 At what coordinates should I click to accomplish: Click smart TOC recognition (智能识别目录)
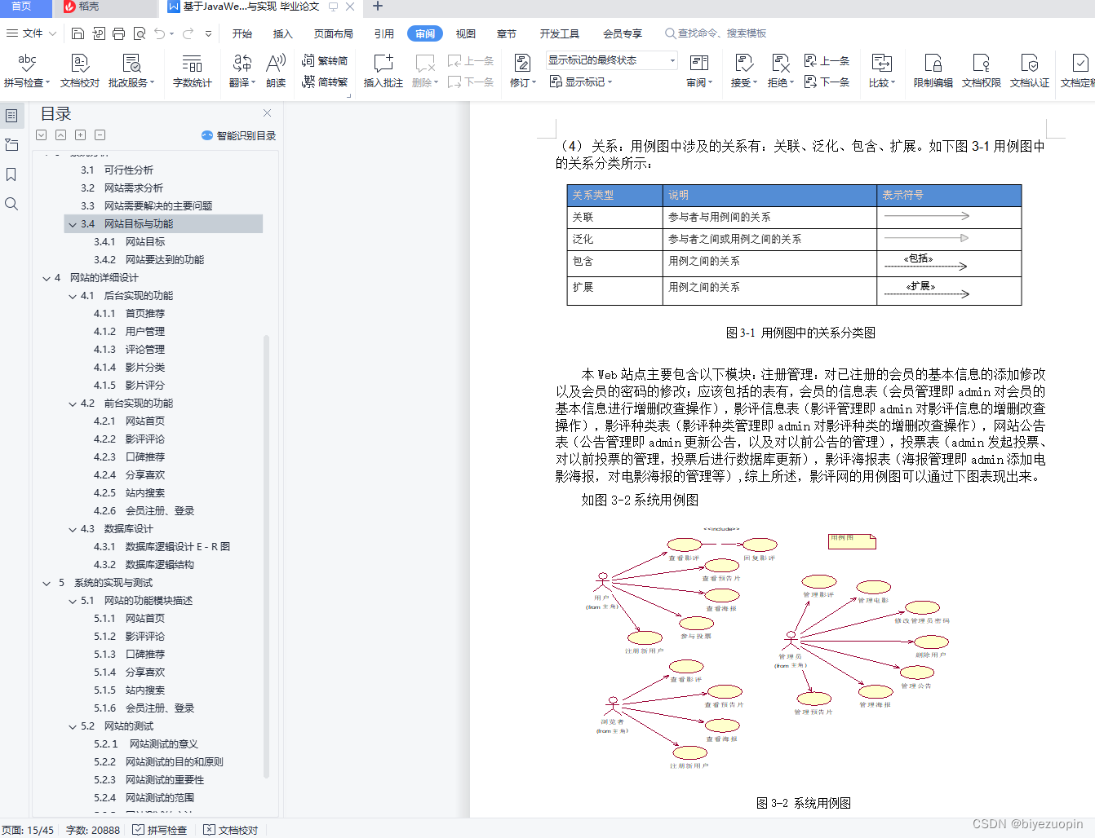point(238,135)
